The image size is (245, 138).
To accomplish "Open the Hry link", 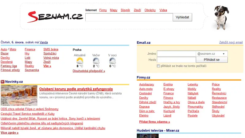I will click(x=27, y=53).
